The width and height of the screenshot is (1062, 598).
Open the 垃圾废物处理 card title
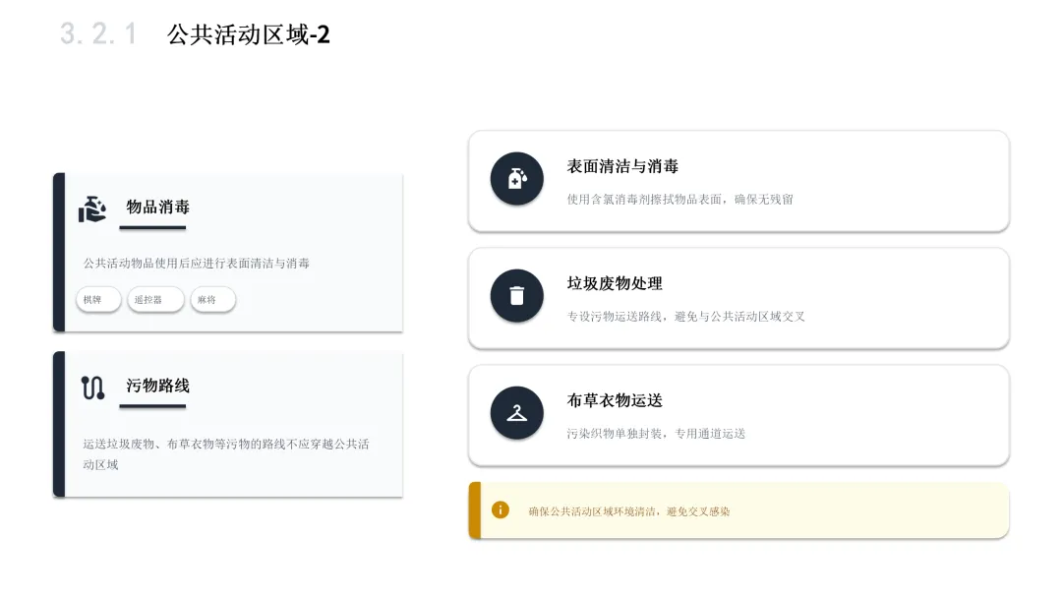(615, 283)
